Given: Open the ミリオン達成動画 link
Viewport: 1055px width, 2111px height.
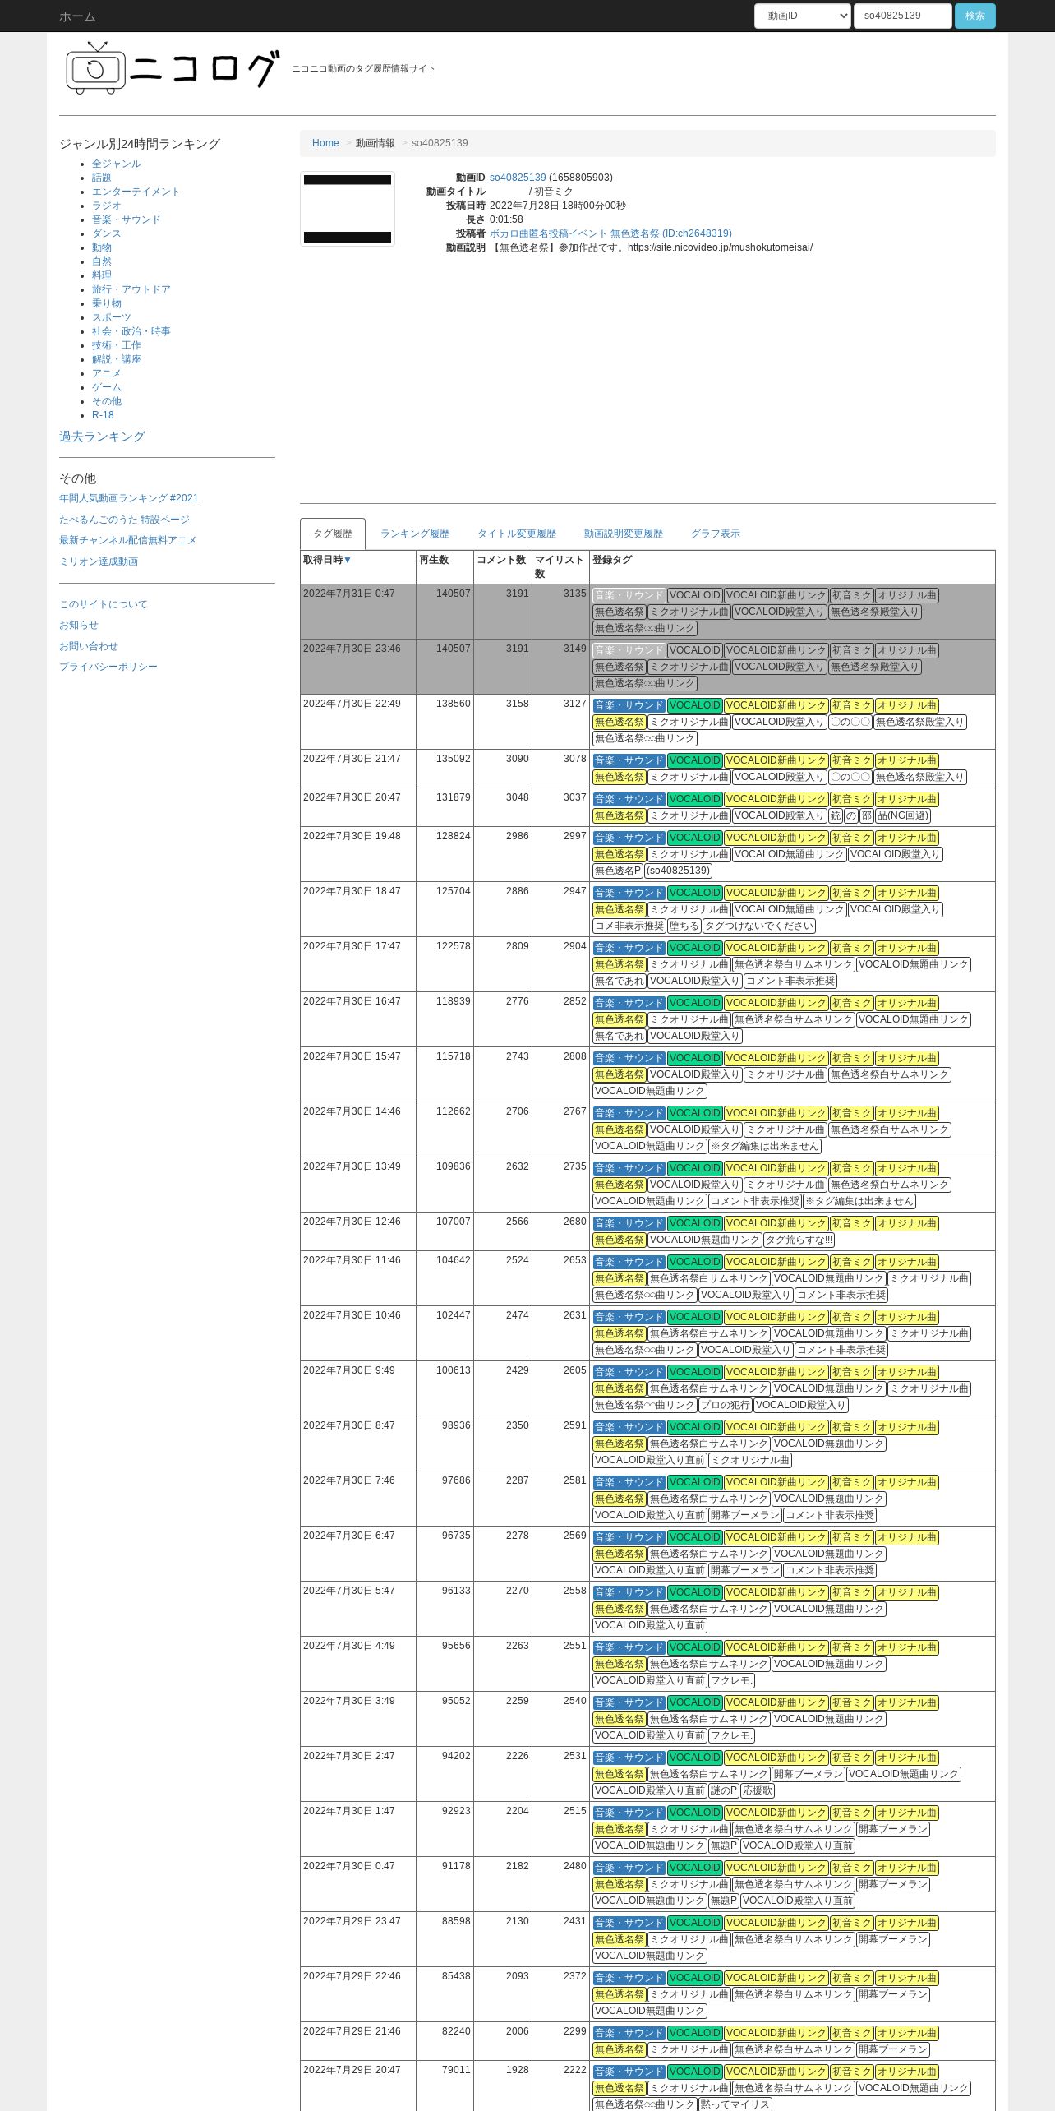Looking at the screenshot, I should pos(99,561).
